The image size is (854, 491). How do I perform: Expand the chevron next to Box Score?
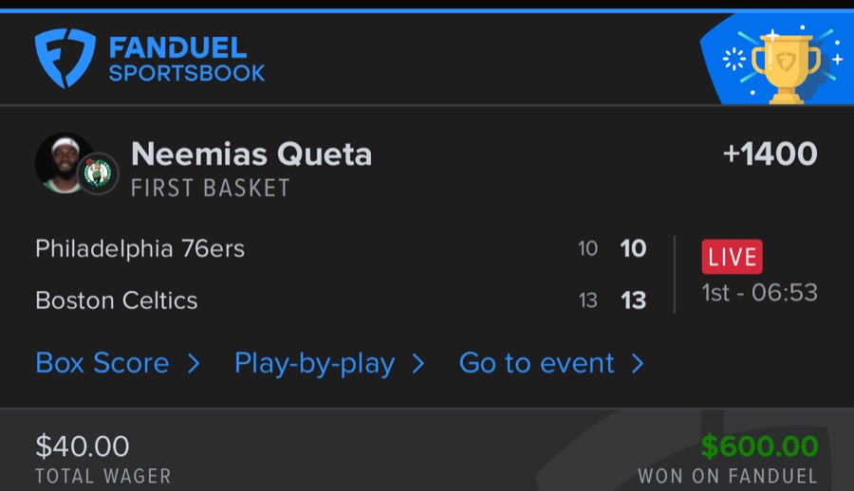coord(194,363)
